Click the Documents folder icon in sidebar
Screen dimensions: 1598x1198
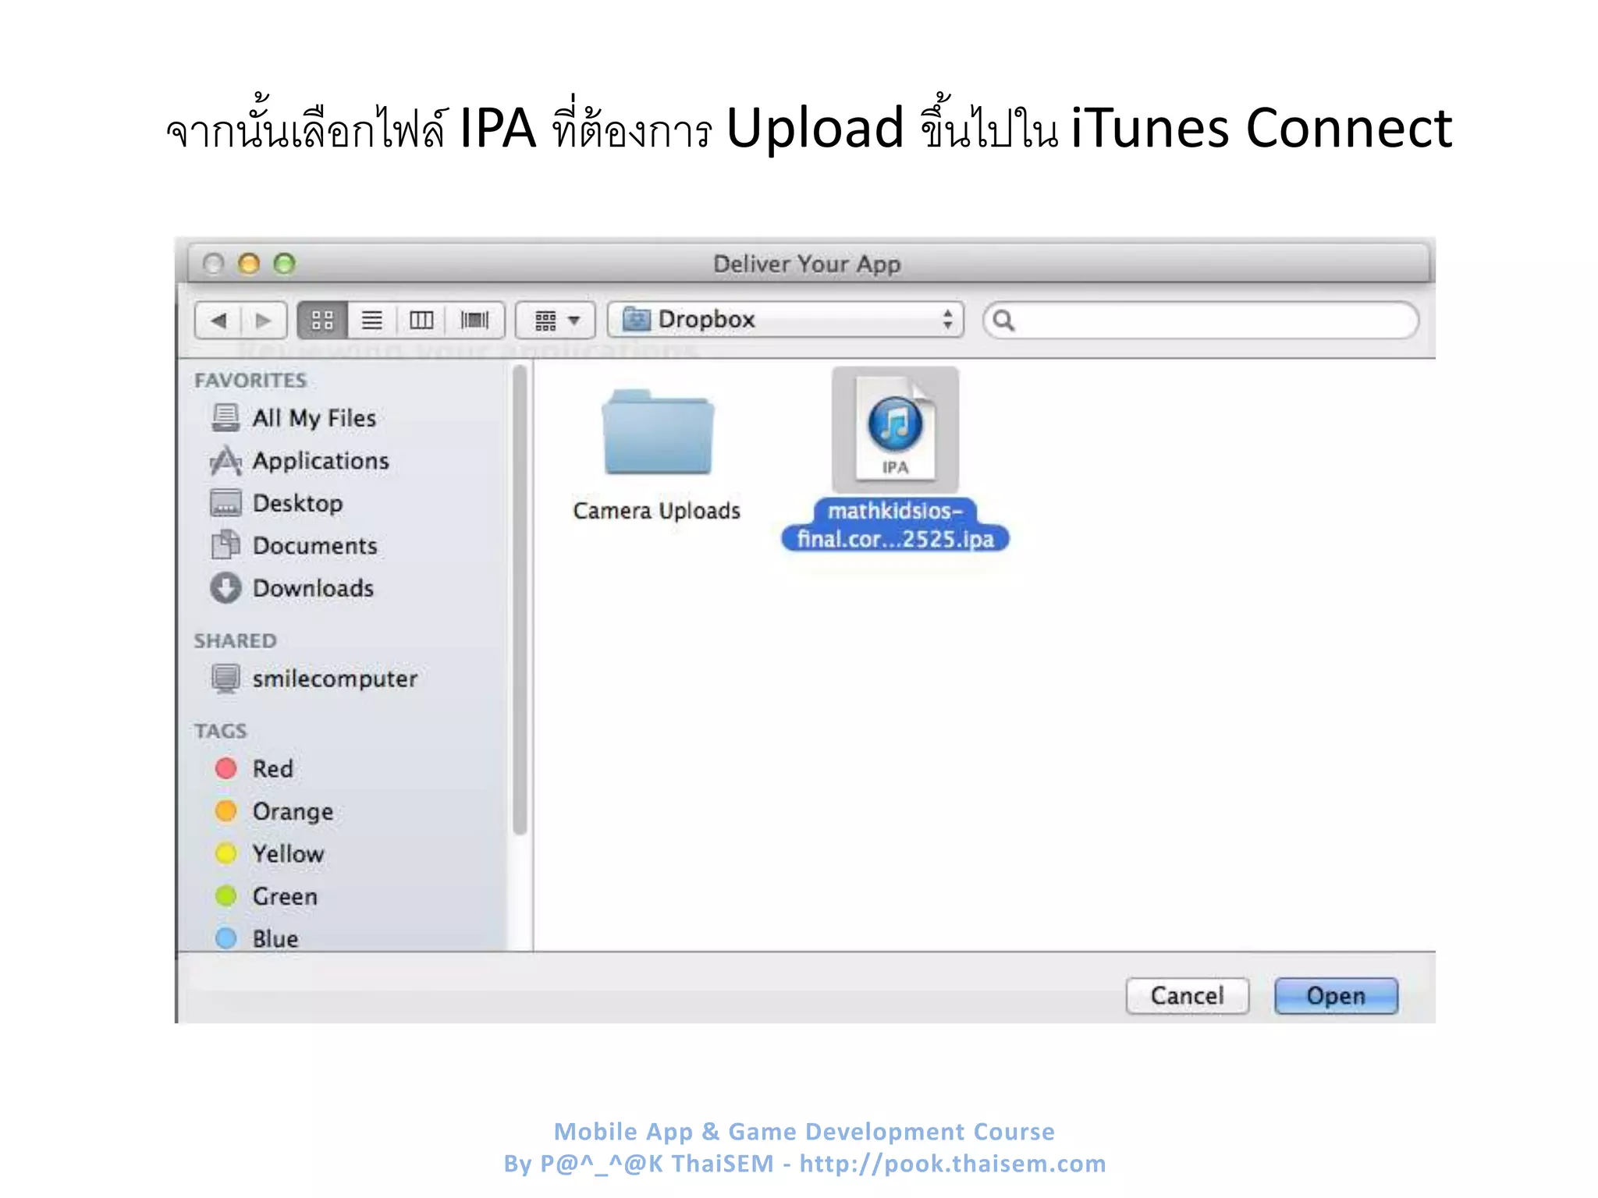225,545
